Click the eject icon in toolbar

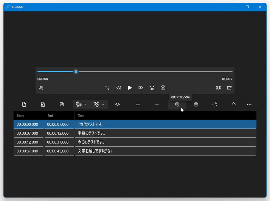click(234, 105)
